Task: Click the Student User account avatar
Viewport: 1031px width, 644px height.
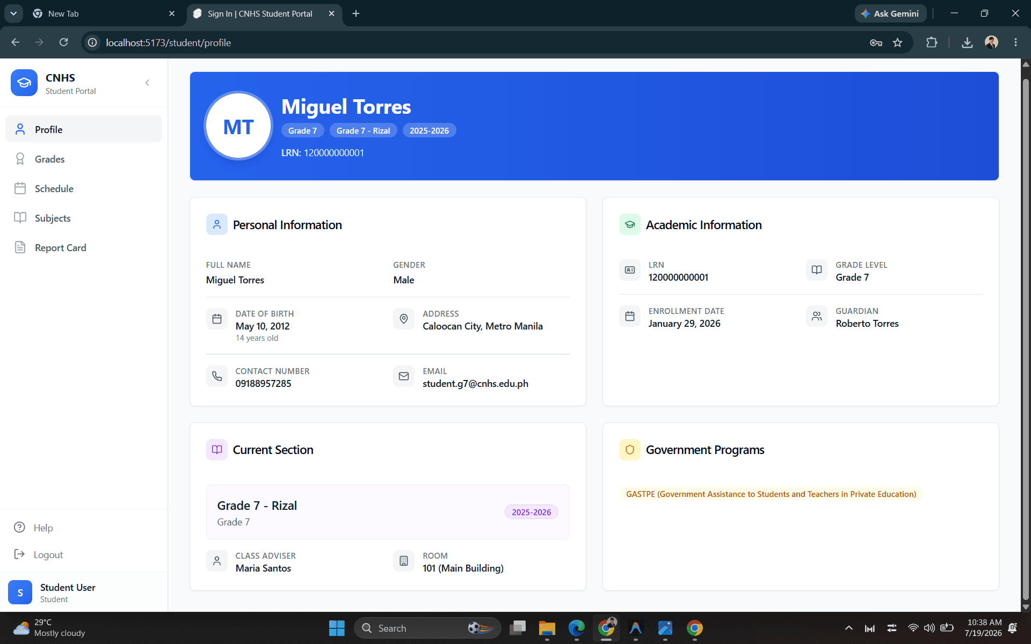Action: (x=20, y=592)
